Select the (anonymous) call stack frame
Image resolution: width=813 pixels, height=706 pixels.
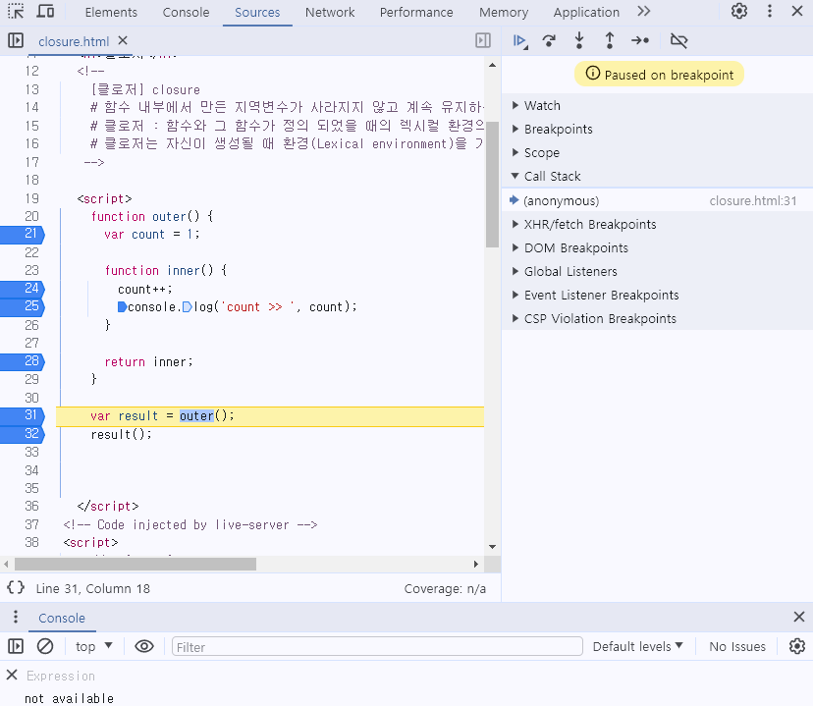(657, 200)
